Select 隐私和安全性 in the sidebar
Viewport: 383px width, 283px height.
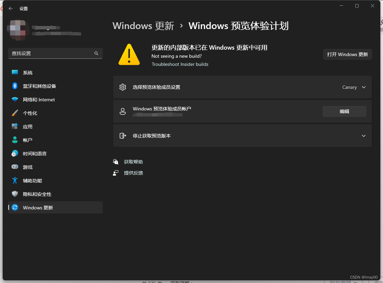tap(55, 194)
